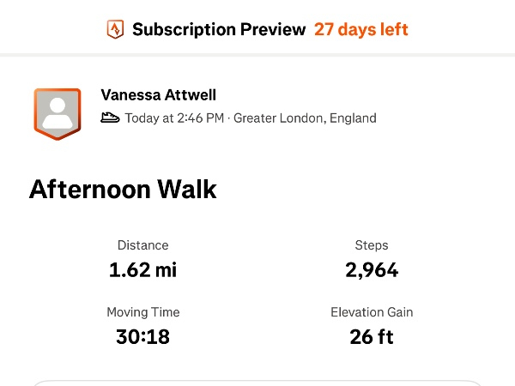
Task: Tap the orange '27 days left' text
Action: click(x=360, y=30)
